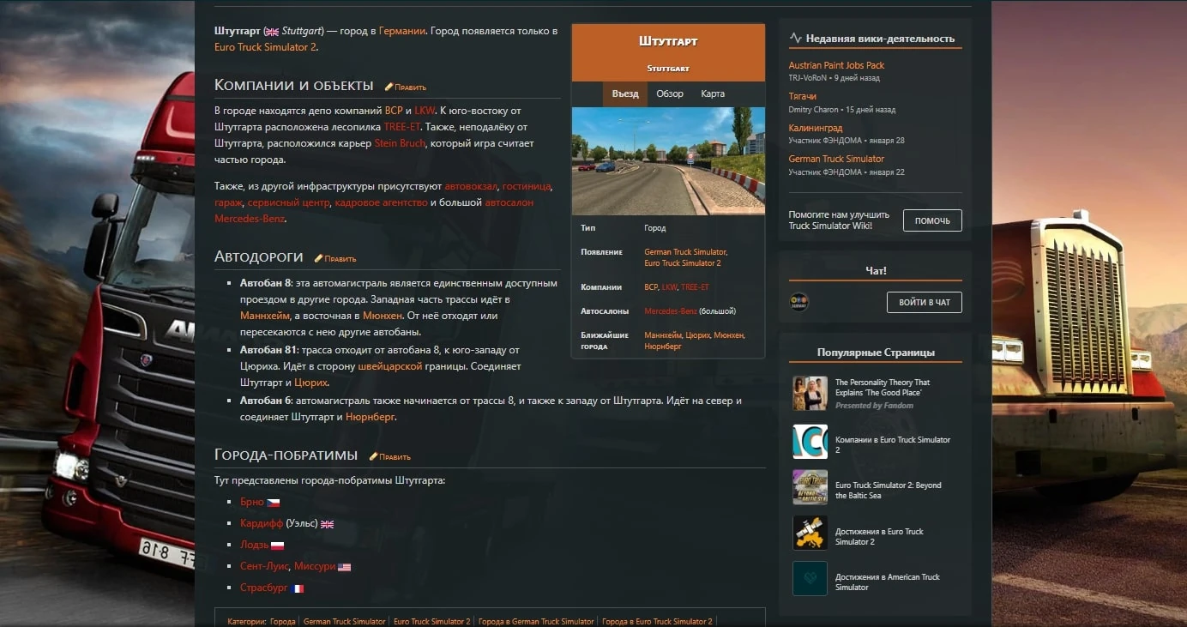
Task: Switch to the Карта tab
Action: 713,94
